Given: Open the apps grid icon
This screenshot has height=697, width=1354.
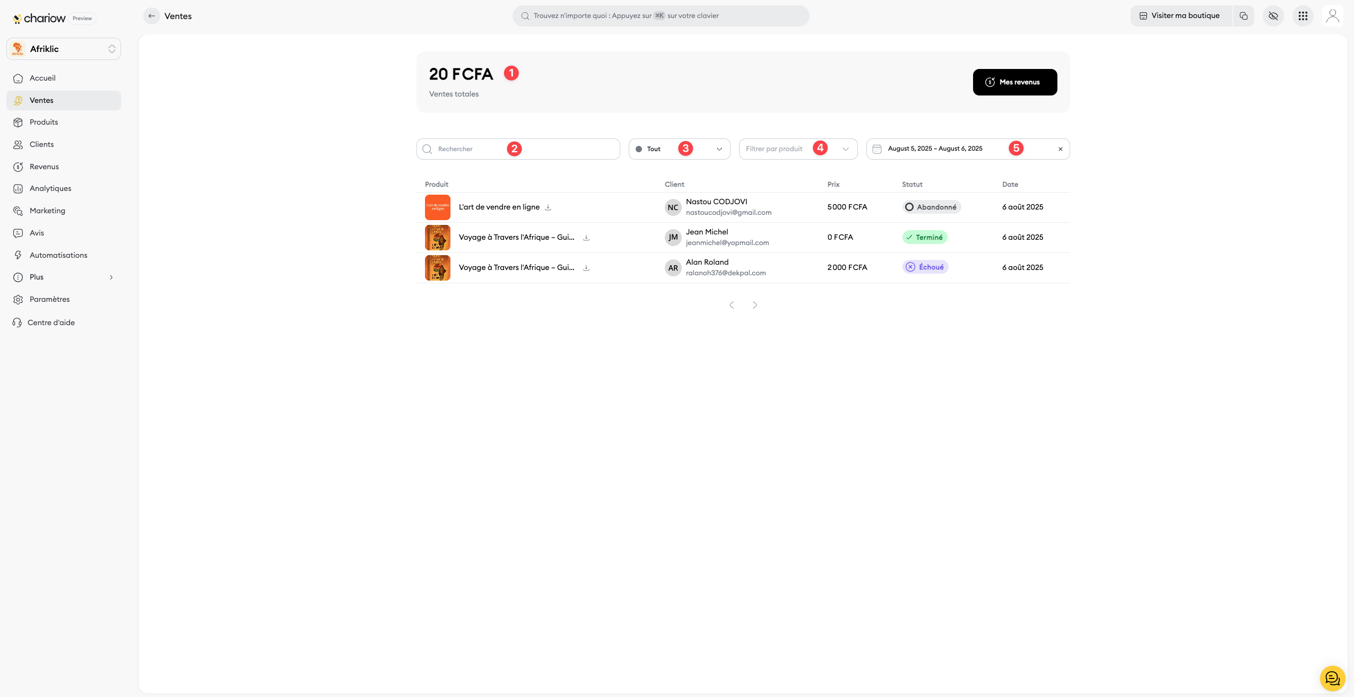Looking at the screenshot, I should click(x=1303, y=16).
